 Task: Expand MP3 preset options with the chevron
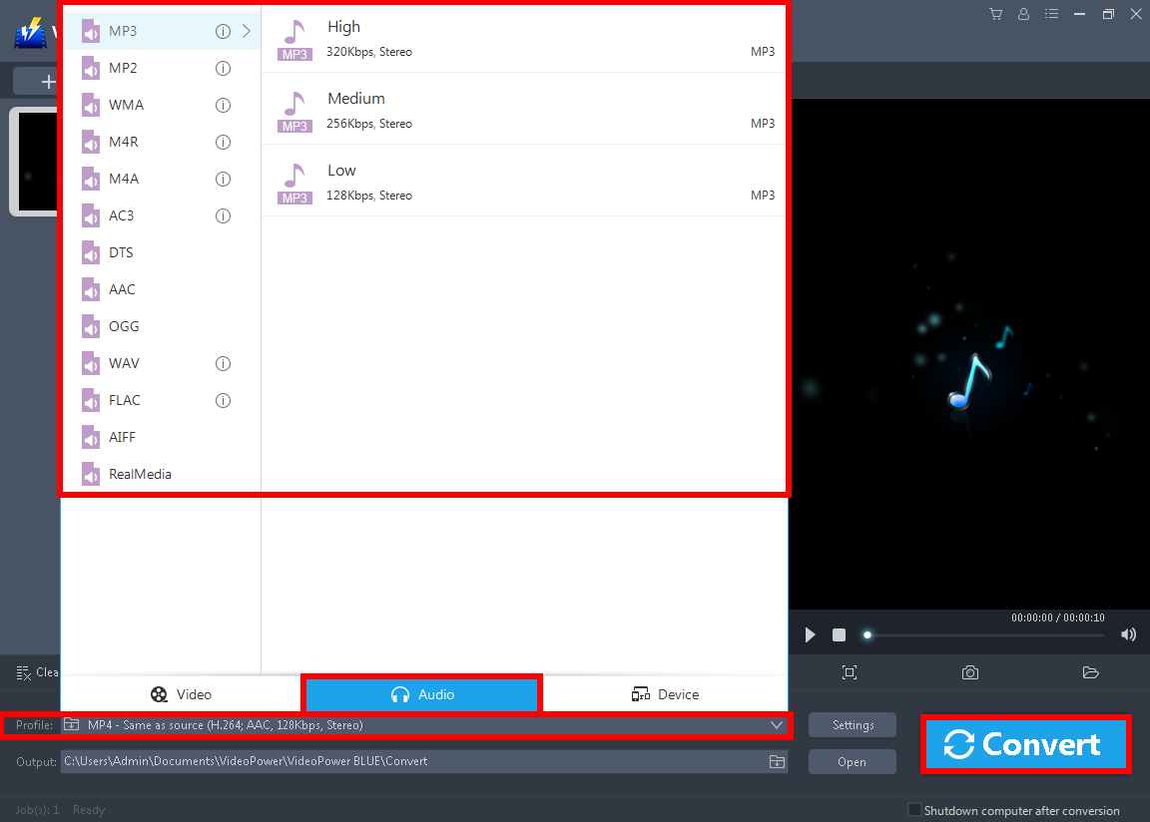247,31
